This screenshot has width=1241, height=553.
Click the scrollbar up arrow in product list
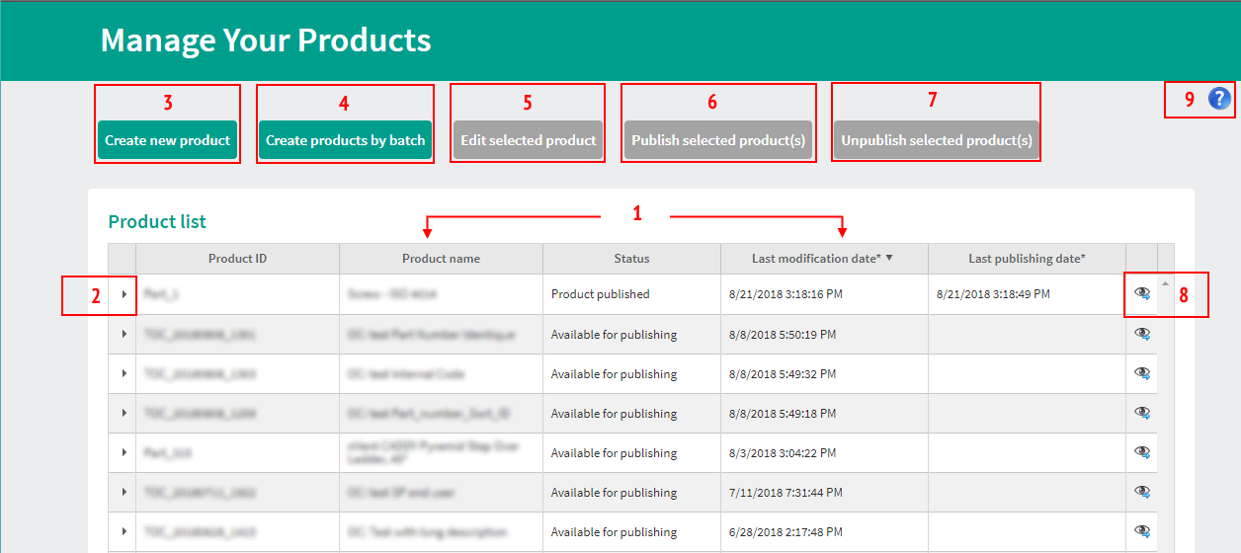1165,284
